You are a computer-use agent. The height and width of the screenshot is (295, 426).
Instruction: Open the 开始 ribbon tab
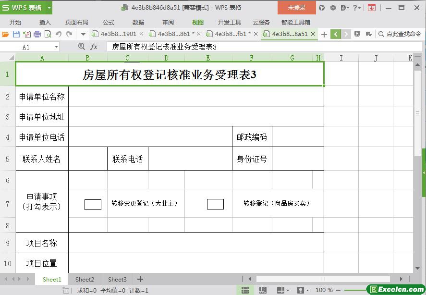15,22
